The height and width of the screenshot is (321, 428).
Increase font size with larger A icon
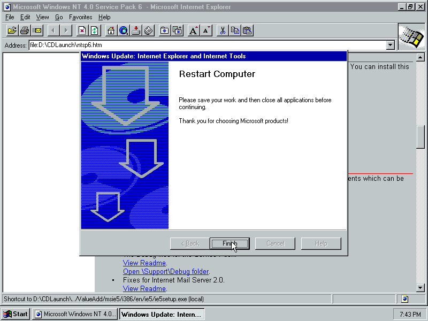coord(194,30)
